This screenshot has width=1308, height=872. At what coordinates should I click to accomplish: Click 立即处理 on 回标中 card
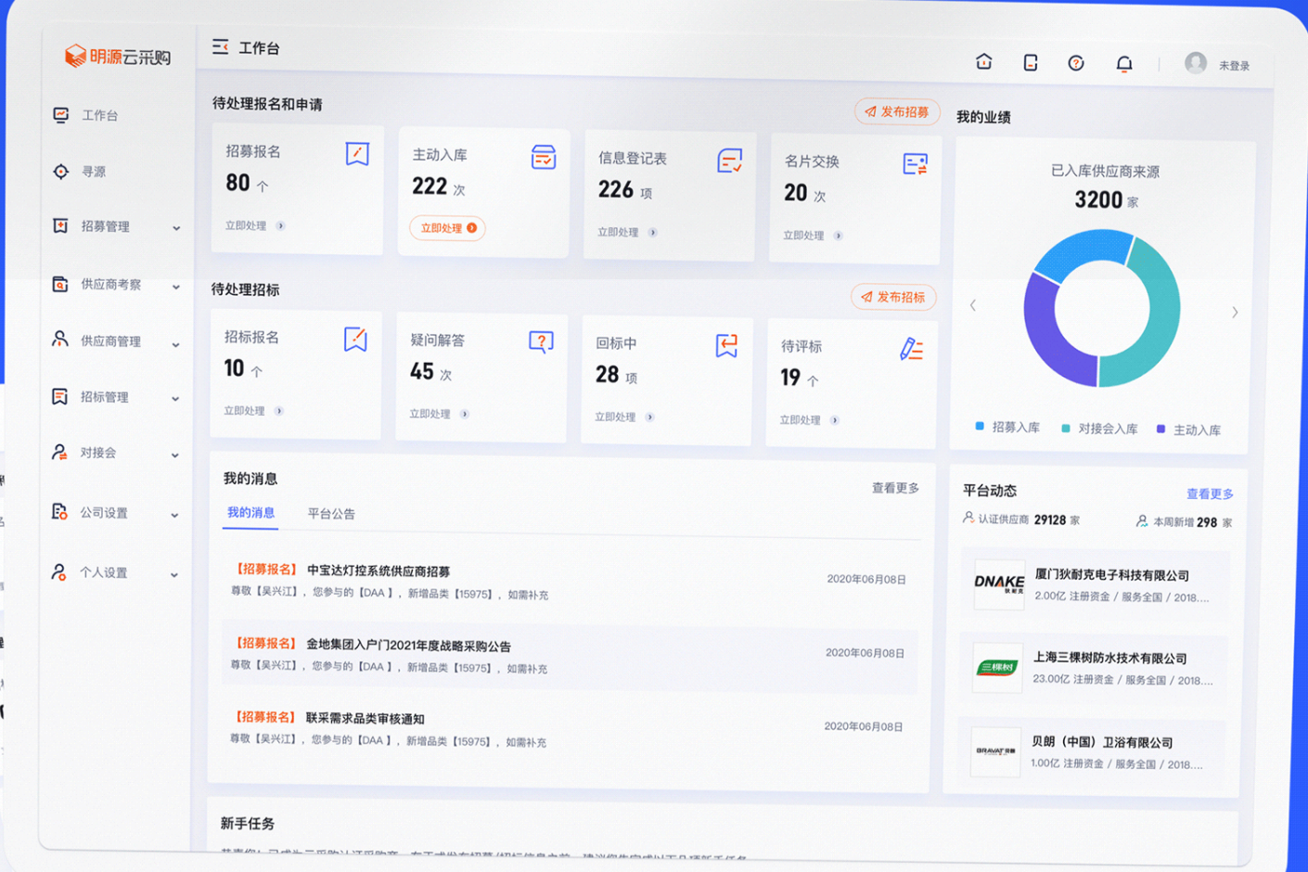[x=624, y=417]
